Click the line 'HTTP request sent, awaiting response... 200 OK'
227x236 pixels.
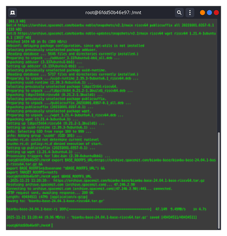click(x=50, y=193)
